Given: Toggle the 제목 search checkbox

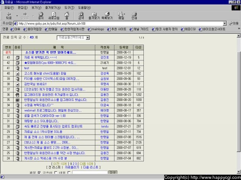Looking at the screenshot, I should point(39,172).
